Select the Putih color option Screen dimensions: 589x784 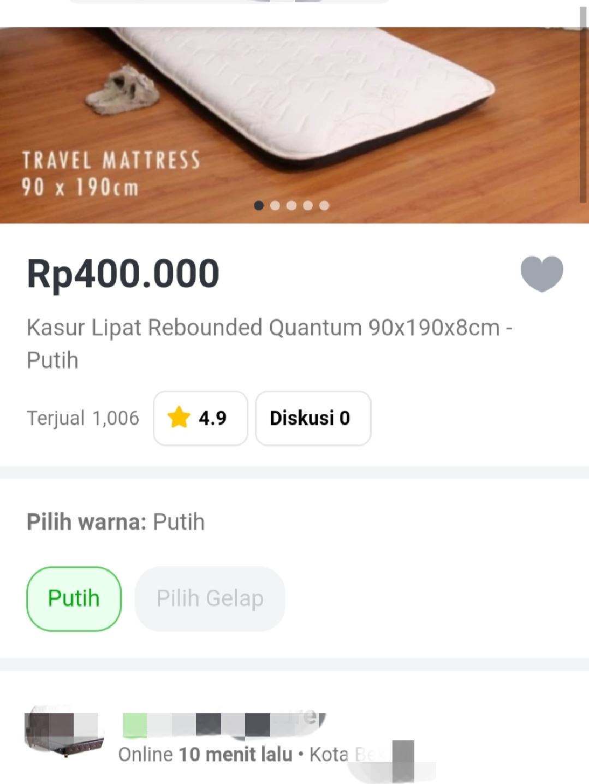coord(74,598)
